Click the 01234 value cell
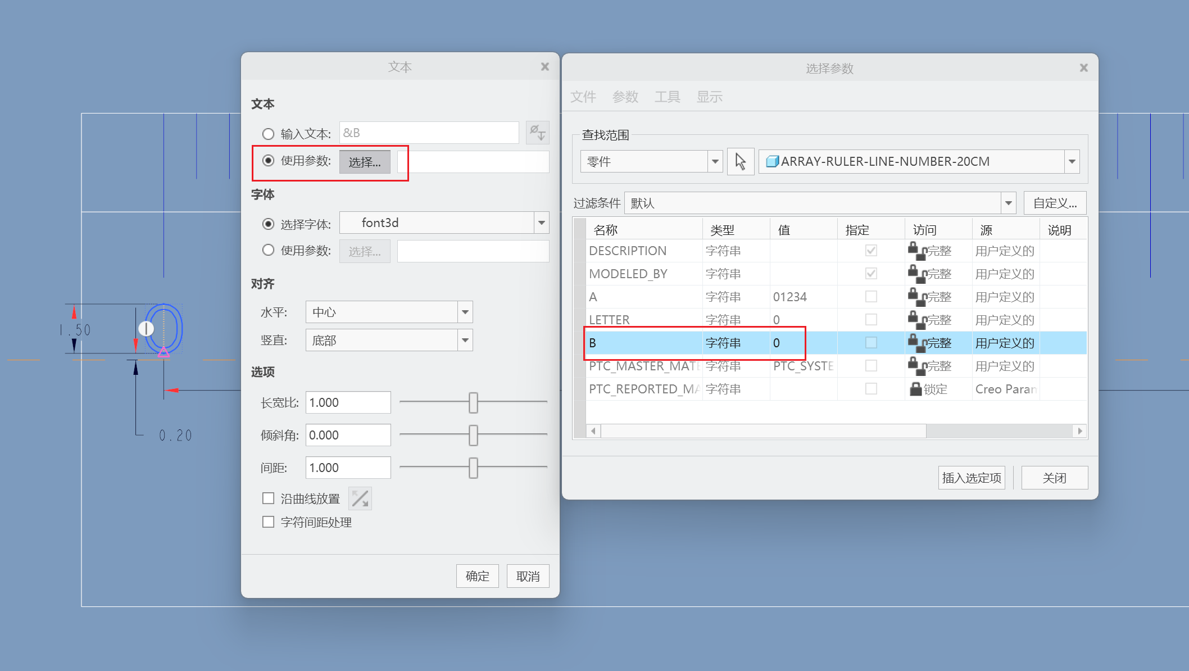 [804, 297]
